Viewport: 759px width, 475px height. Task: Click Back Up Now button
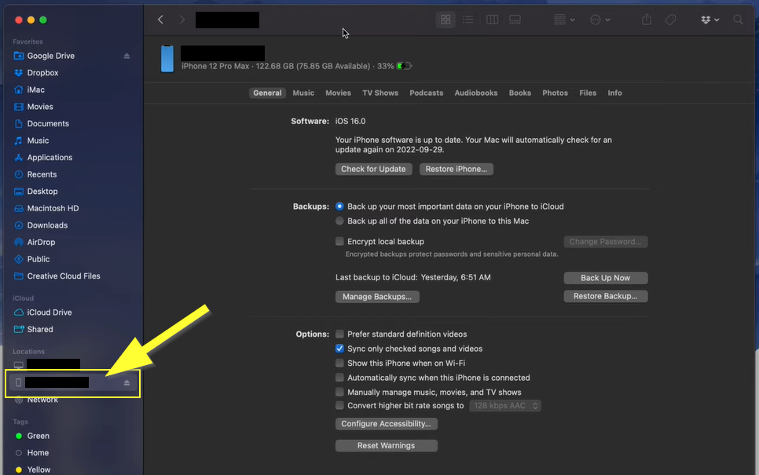606,278
